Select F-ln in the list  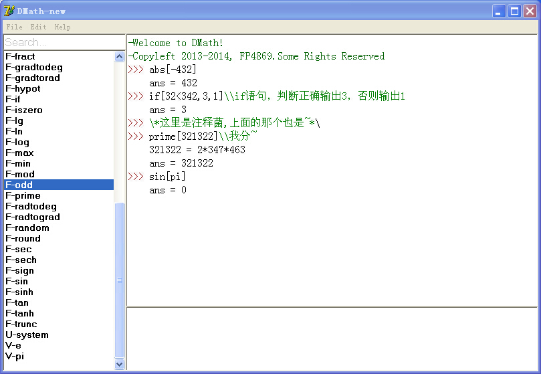point(59,131)
